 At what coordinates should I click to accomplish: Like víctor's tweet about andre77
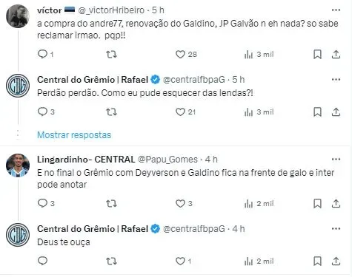[180, 55]
